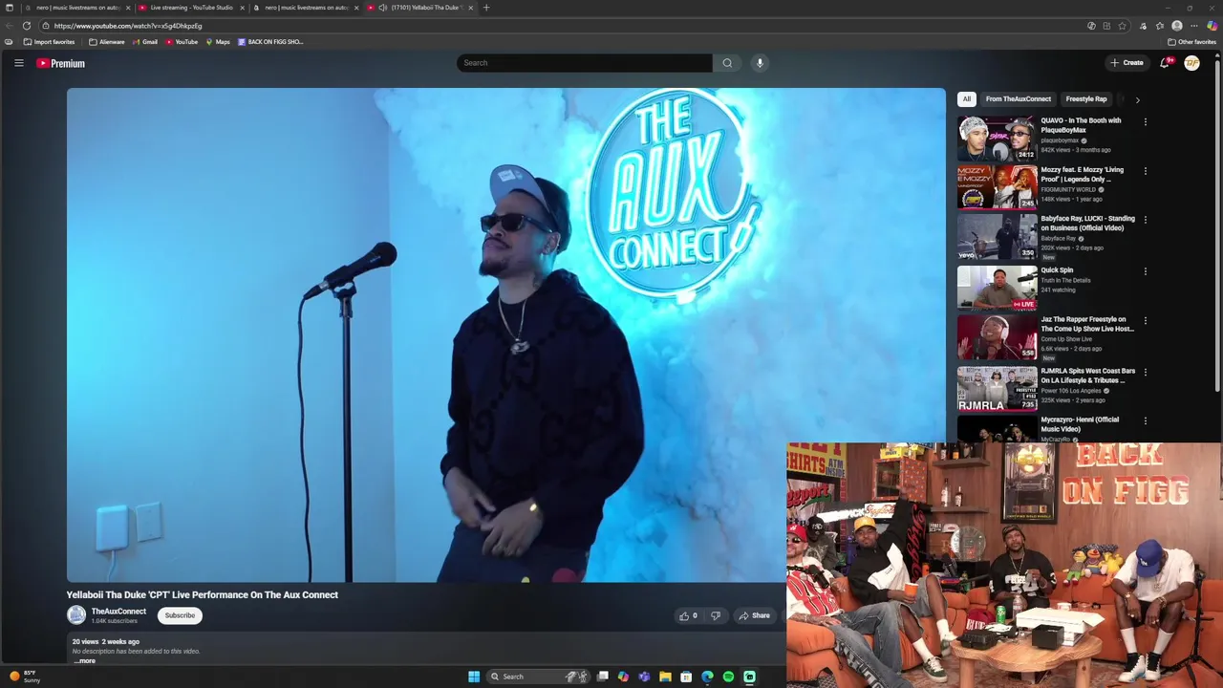Click the main video player
Screen dimensions: 1223x688
pos(506,334)
